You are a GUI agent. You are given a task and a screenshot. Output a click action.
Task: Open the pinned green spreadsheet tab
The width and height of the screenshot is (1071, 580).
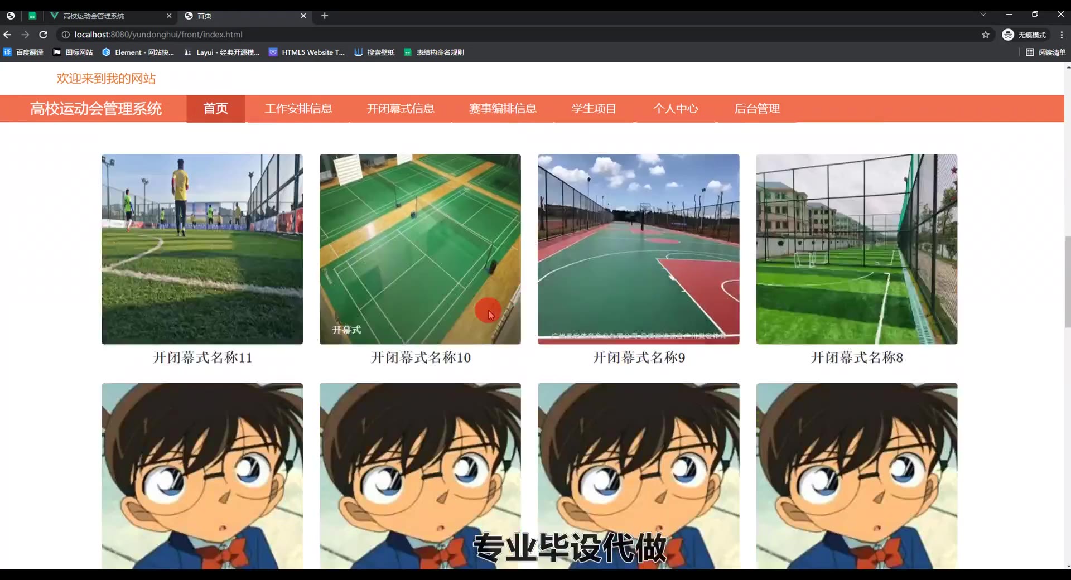(x=32, y=16)
